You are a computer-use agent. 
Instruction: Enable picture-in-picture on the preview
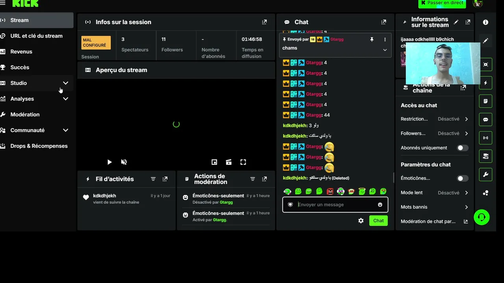(214, 162)
